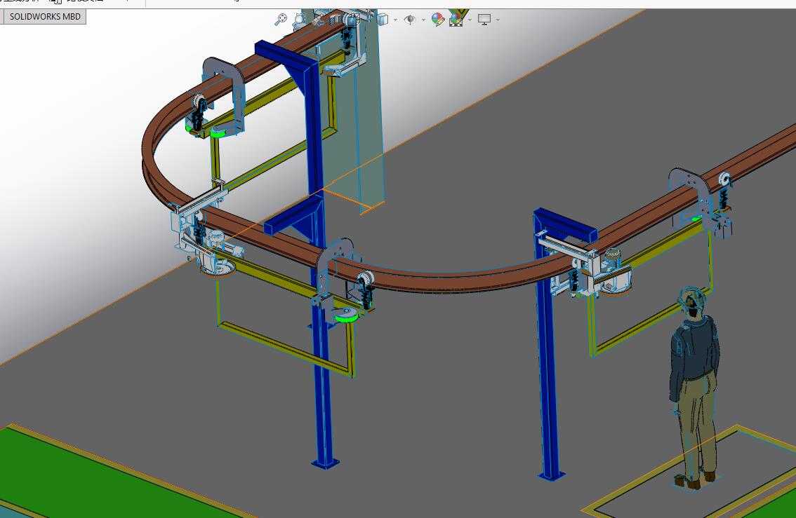This screenshot has width=796, height=518.
Task: Click the Zoom to Fit icon
Action: point(281,19)
